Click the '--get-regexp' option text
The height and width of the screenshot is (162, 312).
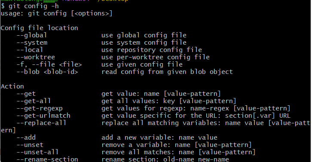coord(40,108)
